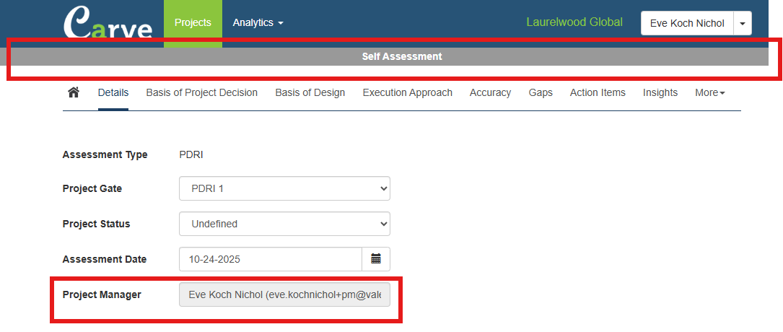Open the Action Items tab

pyautogui.click(x=598, y=92)
